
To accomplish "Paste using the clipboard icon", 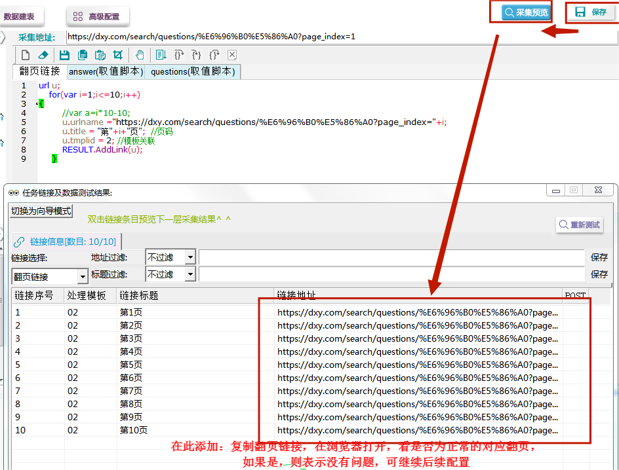I will tap(100, 55).
